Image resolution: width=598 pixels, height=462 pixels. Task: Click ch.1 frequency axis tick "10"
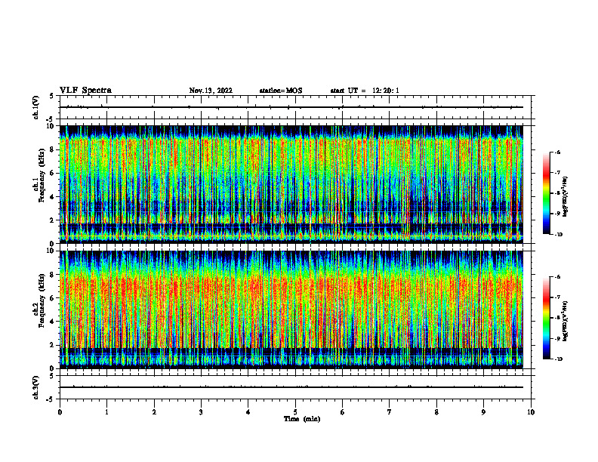[x=51, y=126]
